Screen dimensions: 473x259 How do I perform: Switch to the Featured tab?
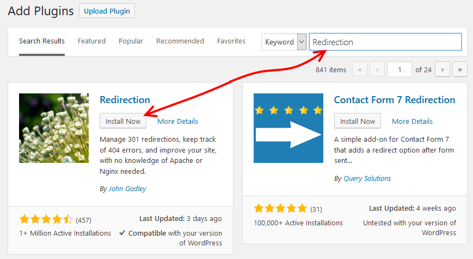click(x=91, y=41)
